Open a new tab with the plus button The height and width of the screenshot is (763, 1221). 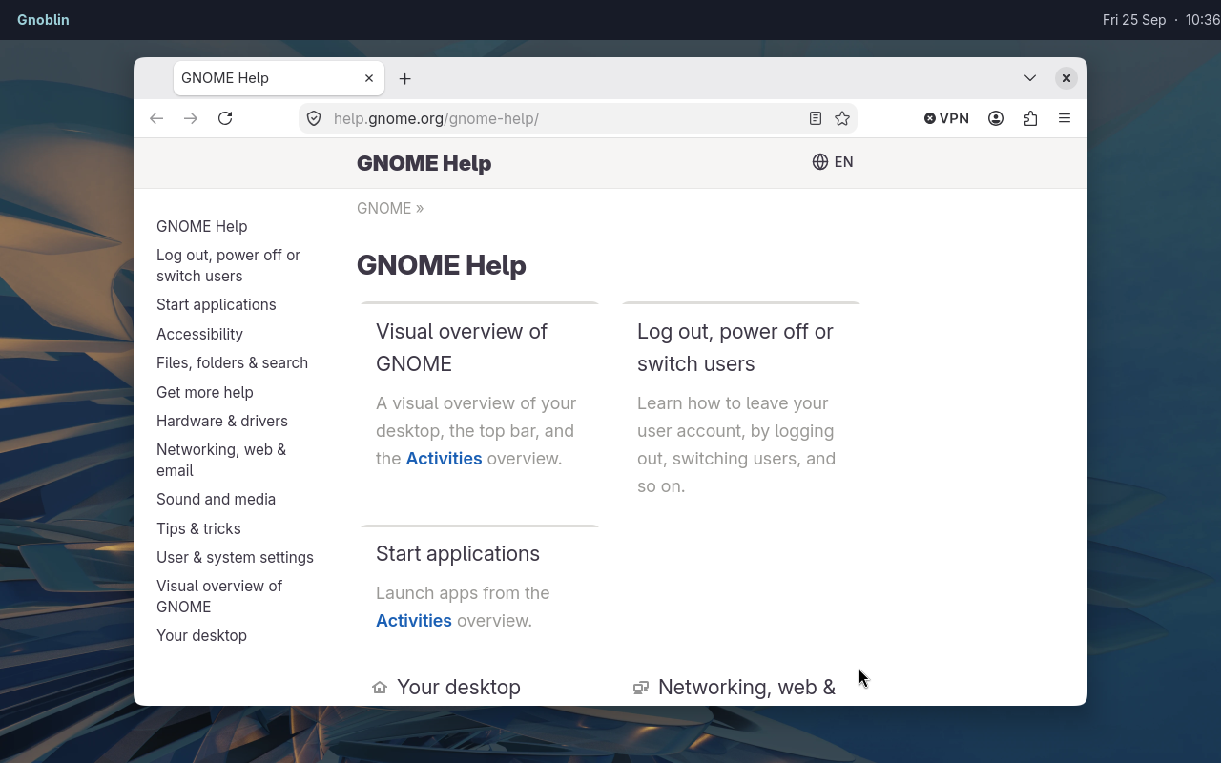(404, 78)
